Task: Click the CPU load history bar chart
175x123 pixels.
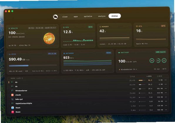Action: 78,40
